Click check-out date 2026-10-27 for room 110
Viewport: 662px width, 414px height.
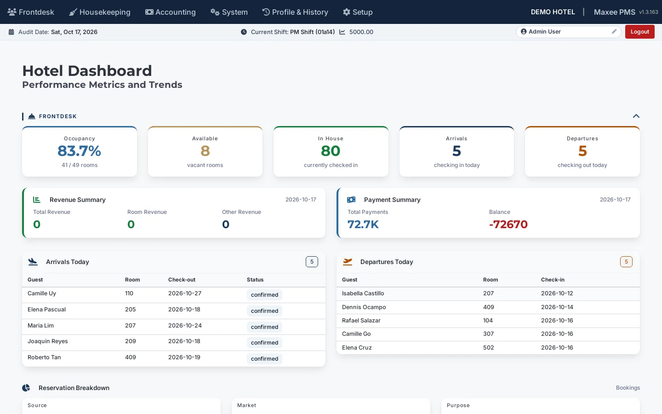click(x=185, y=293)
